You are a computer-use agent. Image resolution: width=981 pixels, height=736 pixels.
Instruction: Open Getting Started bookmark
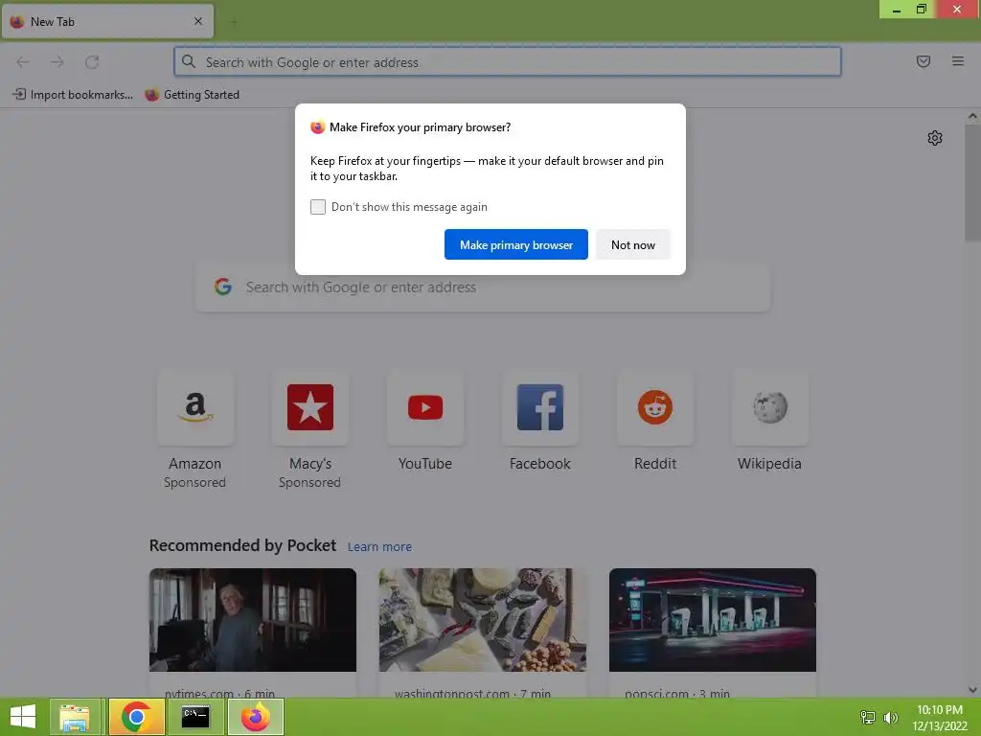coord(192,95)
